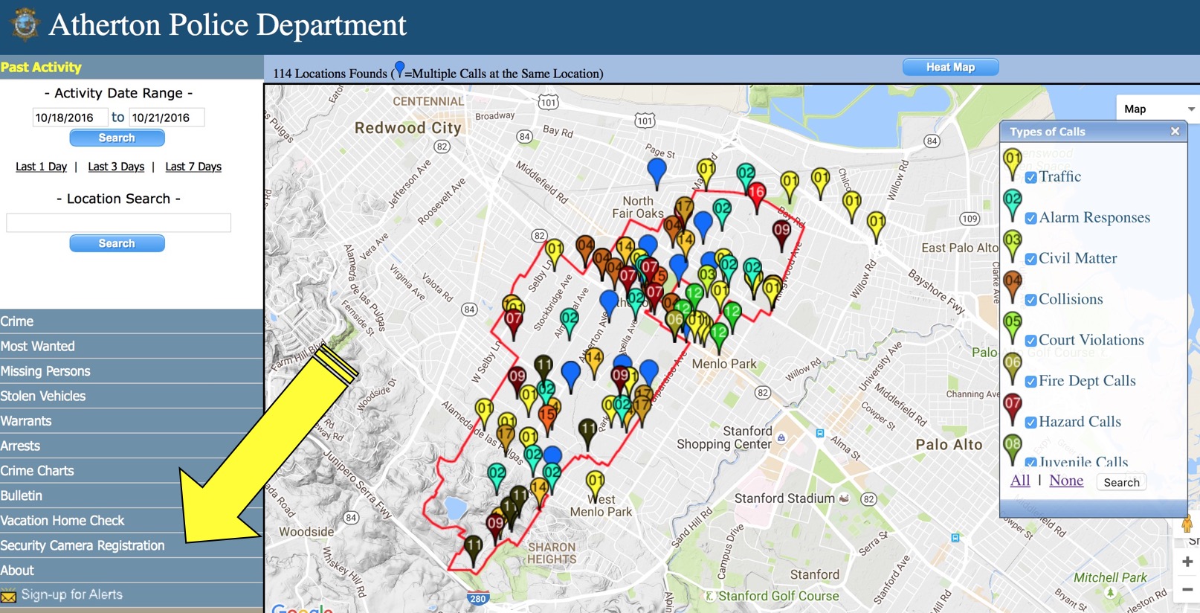Toggle the Collisions checkbox off
This screenshot has height=613, width=1200.
(1030, 300)
